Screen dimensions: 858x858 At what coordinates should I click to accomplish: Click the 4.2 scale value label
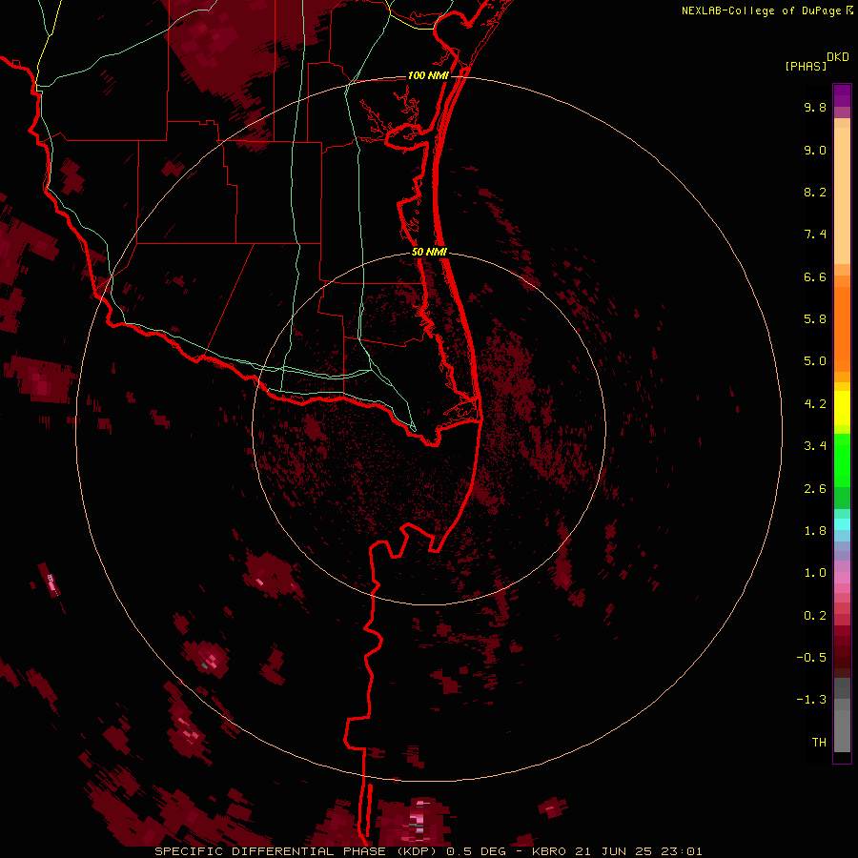pyautogui.click(x=815, y=404)
